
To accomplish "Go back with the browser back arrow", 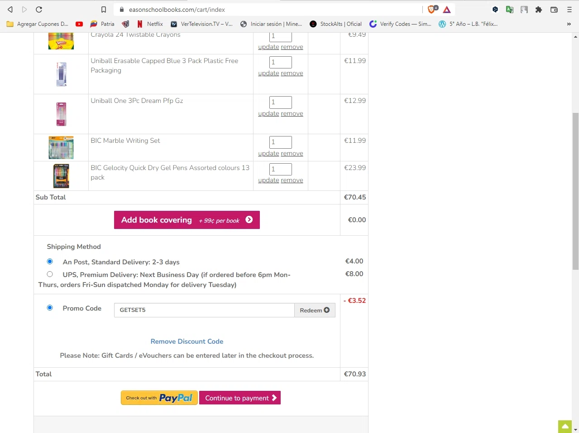I will [10, 10].
